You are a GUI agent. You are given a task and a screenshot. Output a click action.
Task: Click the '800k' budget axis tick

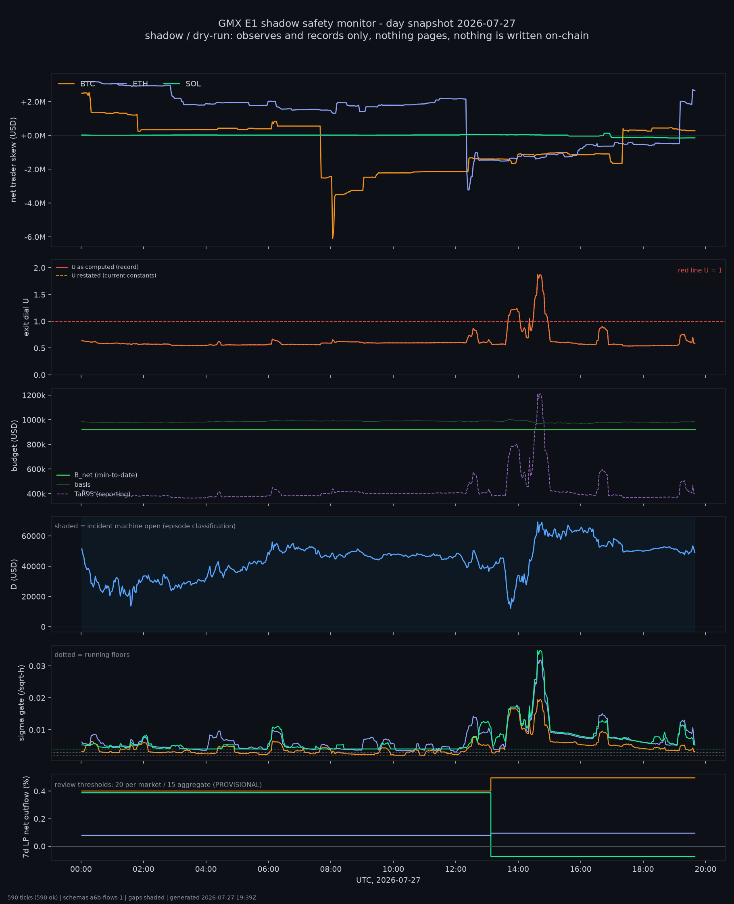point(36,445)
